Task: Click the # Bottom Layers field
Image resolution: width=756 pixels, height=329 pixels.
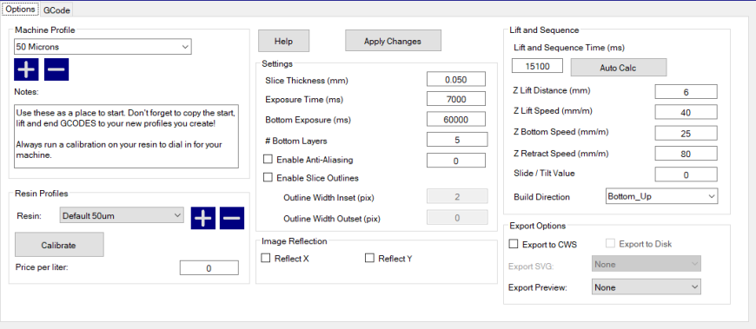Action: click(457, 140)
